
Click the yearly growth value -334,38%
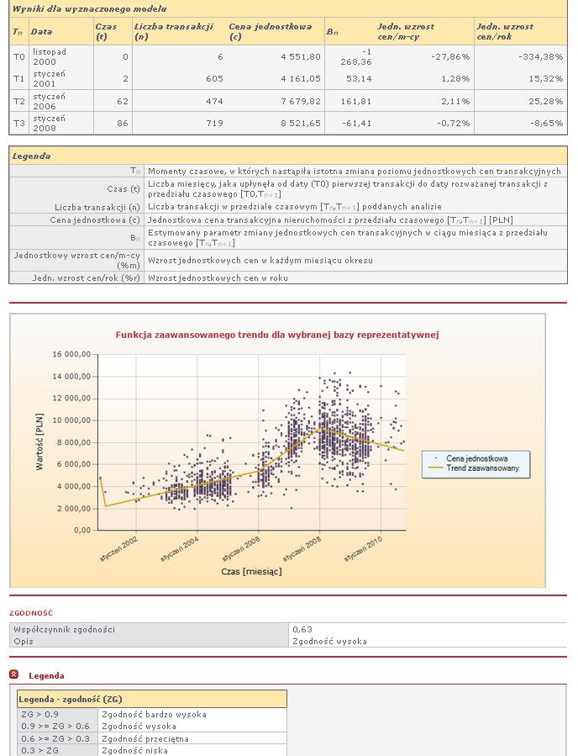[x=540, y=56]
